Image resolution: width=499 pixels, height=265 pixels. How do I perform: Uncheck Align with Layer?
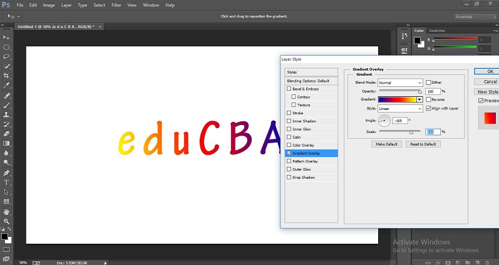pyautogui.click(x=428, y=108)
